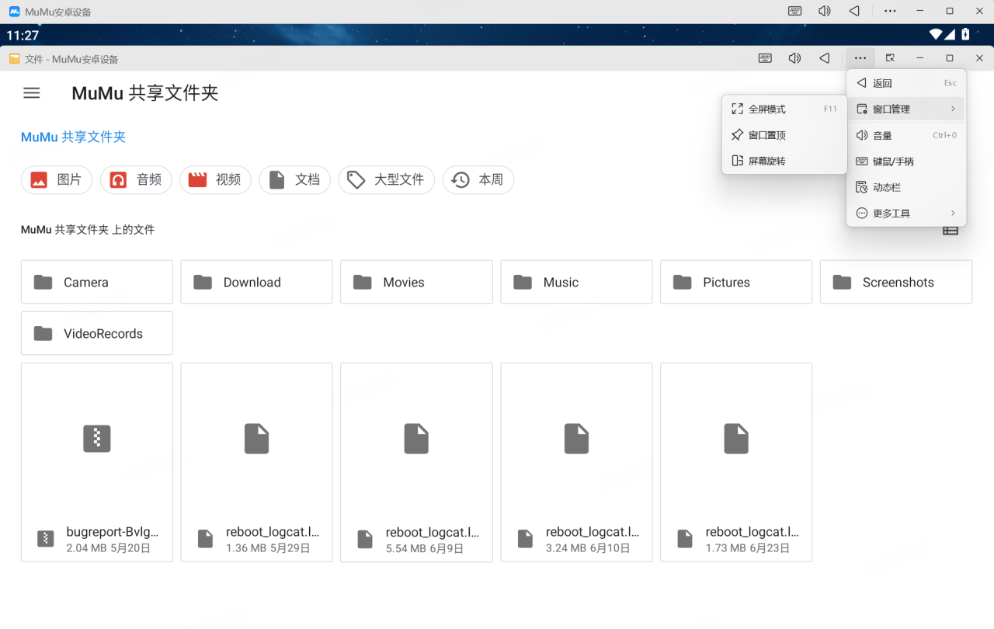Open the hamburger navigation menu
This screenshot has height=629, width=994.
[x=31, y=93]
